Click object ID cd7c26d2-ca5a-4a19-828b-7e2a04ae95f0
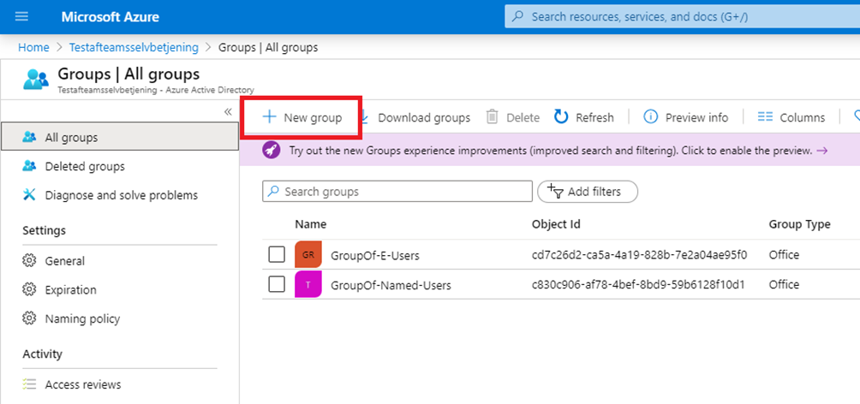The height and width of the screenshot is (404, 860). point(640,255)
